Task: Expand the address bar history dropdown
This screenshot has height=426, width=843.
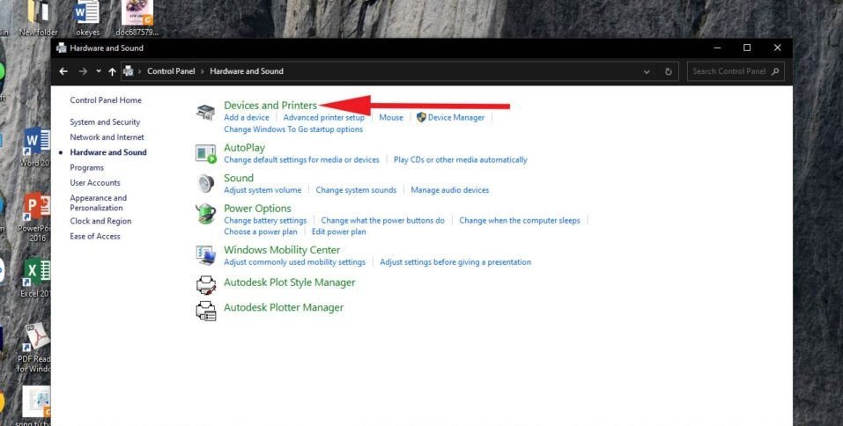Action: pyautogui.click(x=647, y=71)
